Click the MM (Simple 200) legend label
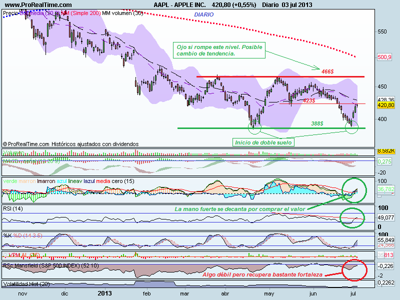 (81, 13)
